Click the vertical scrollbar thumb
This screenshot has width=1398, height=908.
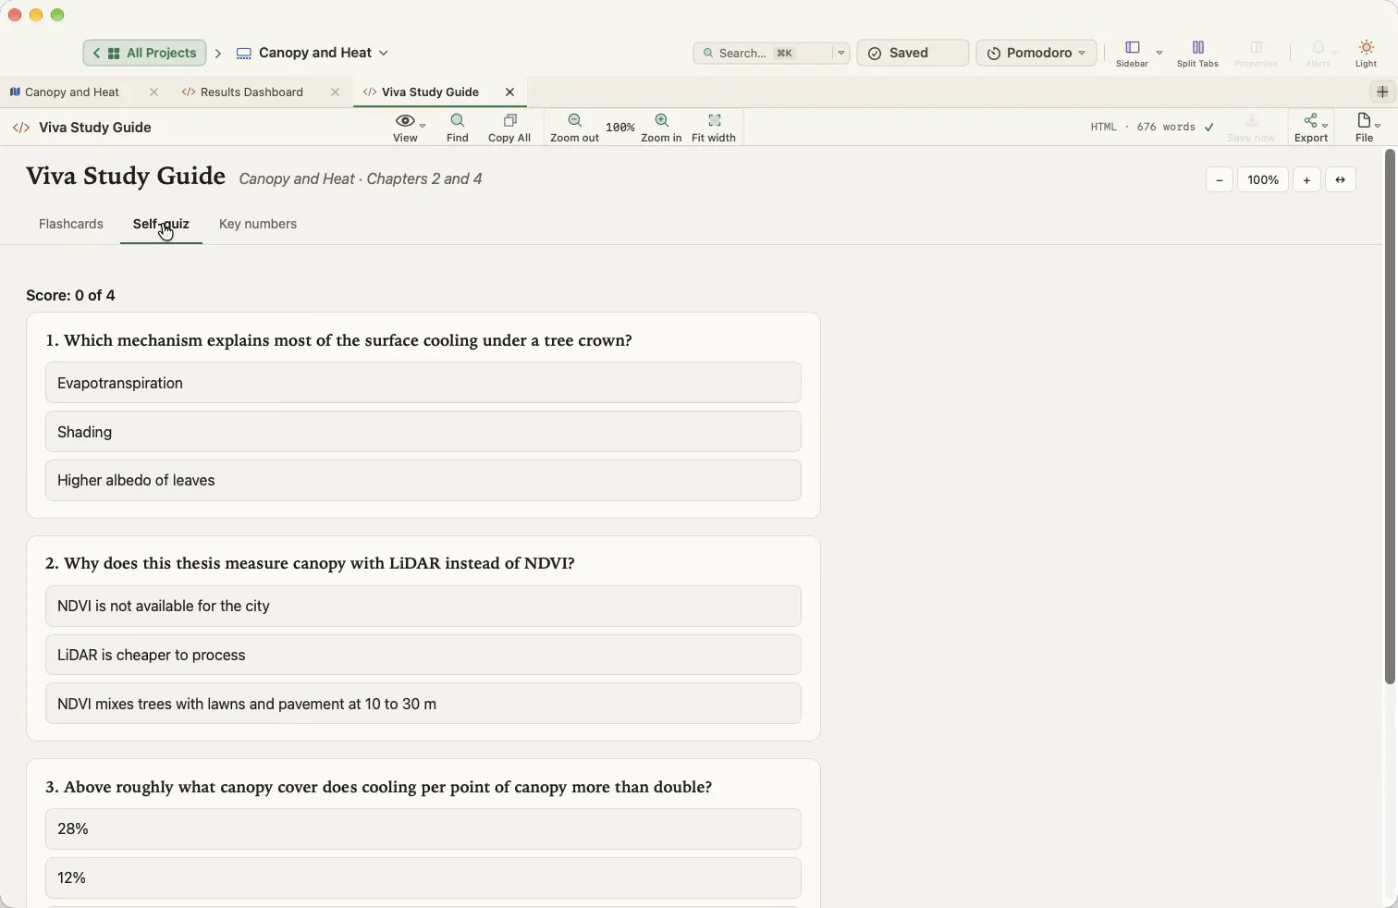point(1389,416)
